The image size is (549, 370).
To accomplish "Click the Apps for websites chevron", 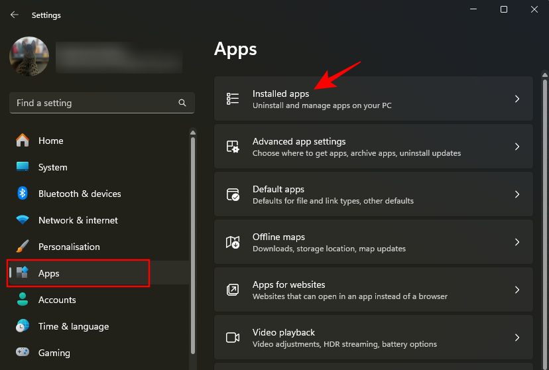I will [517, 290].
